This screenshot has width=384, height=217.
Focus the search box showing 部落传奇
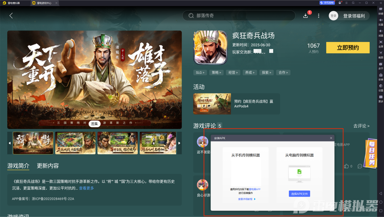click(x=239, y=16)
